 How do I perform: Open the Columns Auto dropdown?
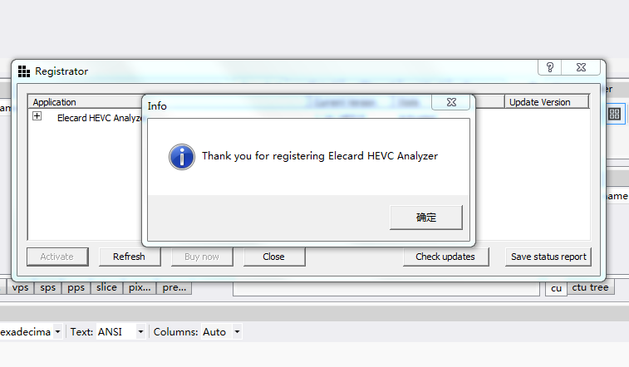tap(237, 332)
